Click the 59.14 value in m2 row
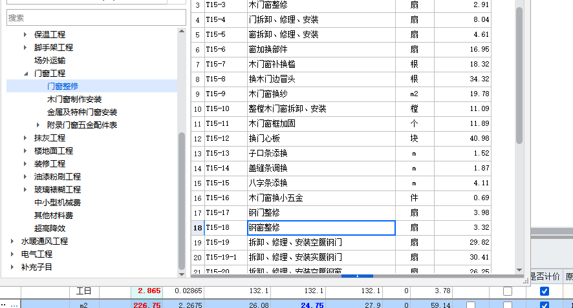The width and height of the screenshot is (573, 308). [x=431, y=305]
